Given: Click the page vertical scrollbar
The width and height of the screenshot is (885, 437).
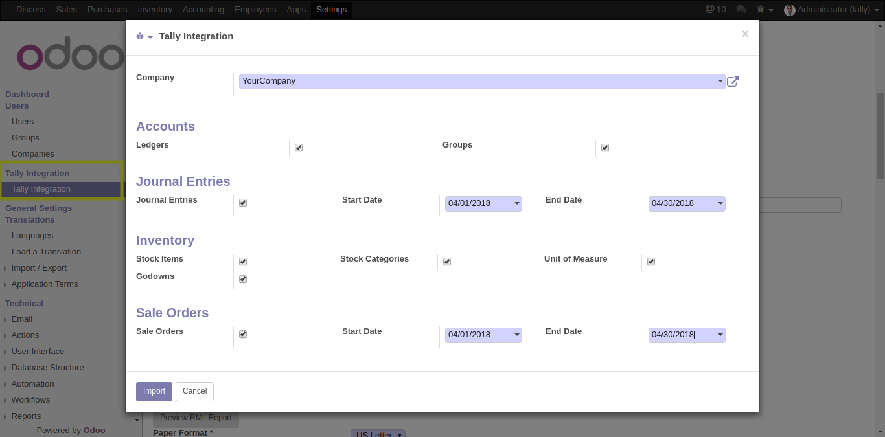Looking at the screenshot, I should (x=880, y=136).
